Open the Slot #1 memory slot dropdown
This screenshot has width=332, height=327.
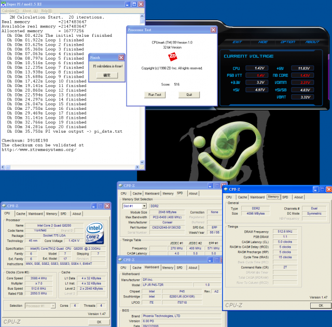(144, 206)
